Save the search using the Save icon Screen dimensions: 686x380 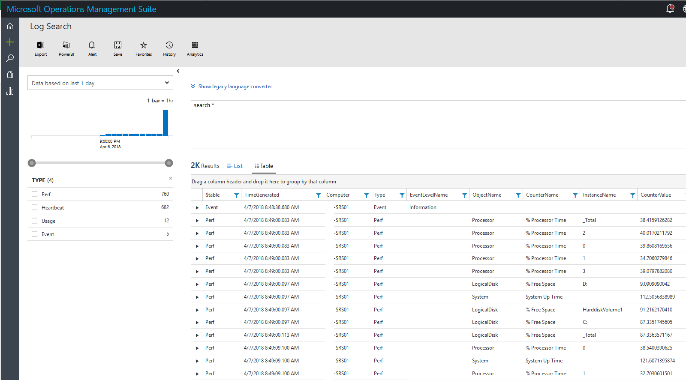(x=118, y=45)
